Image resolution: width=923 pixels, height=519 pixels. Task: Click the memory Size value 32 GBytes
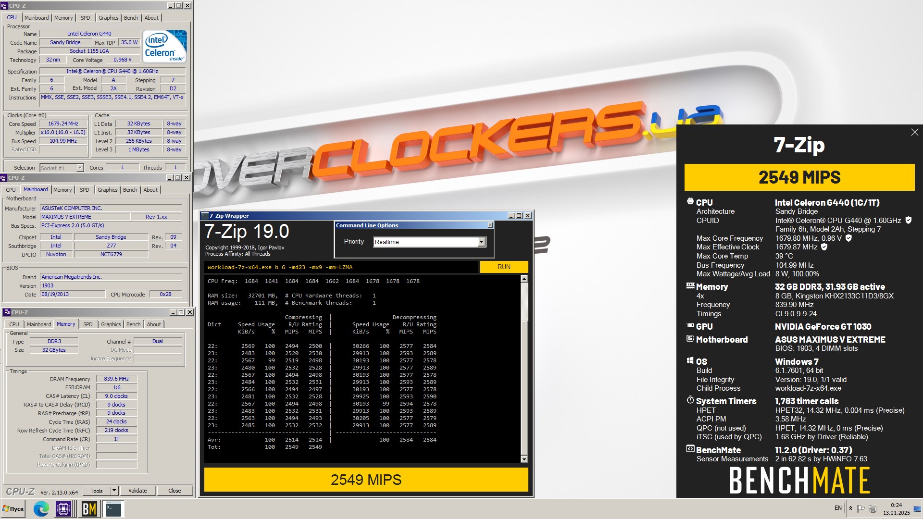[x=54, y=350]
